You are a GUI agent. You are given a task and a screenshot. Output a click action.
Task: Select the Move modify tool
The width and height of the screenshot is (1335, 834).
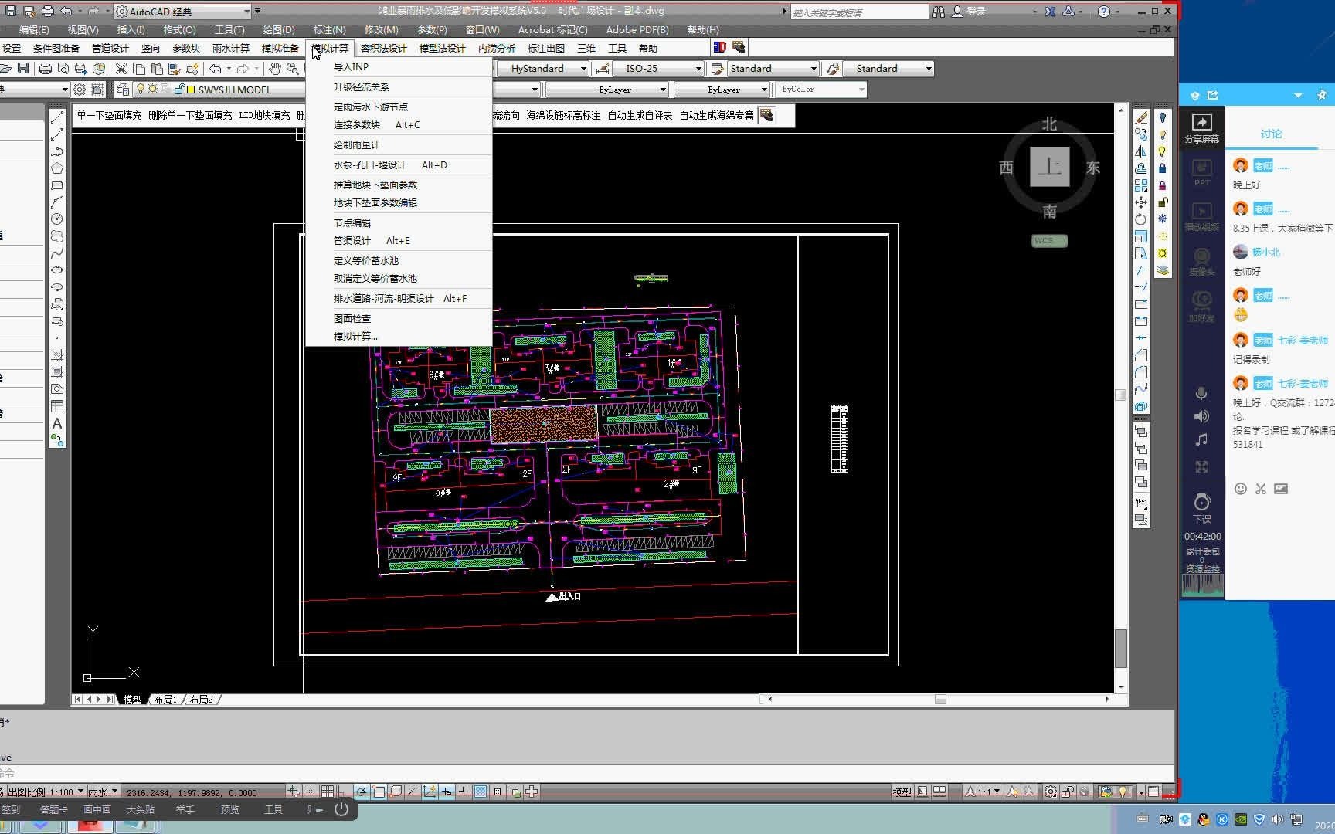(x=1141, y=202)
